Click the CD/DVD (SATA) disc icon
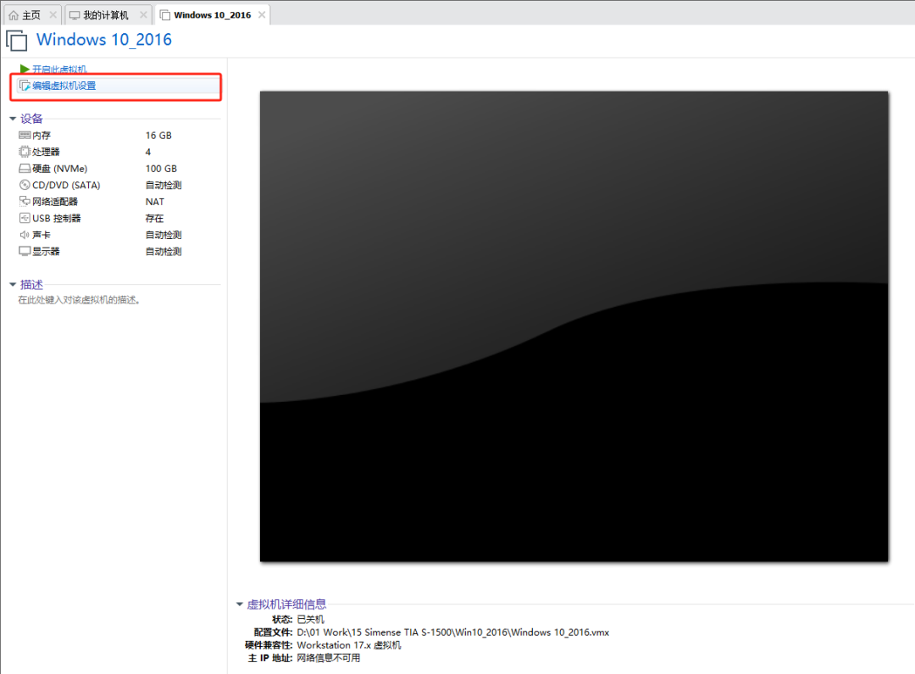 [x=25, y=185]
